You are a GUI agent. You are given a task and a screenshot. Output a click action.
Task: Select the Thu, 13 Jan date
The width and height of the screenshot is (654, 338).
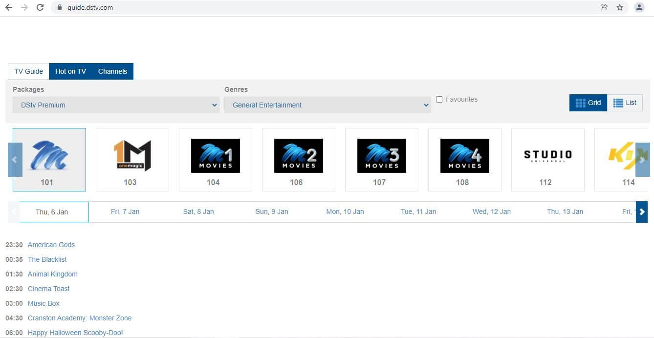(x=565, y=211)
